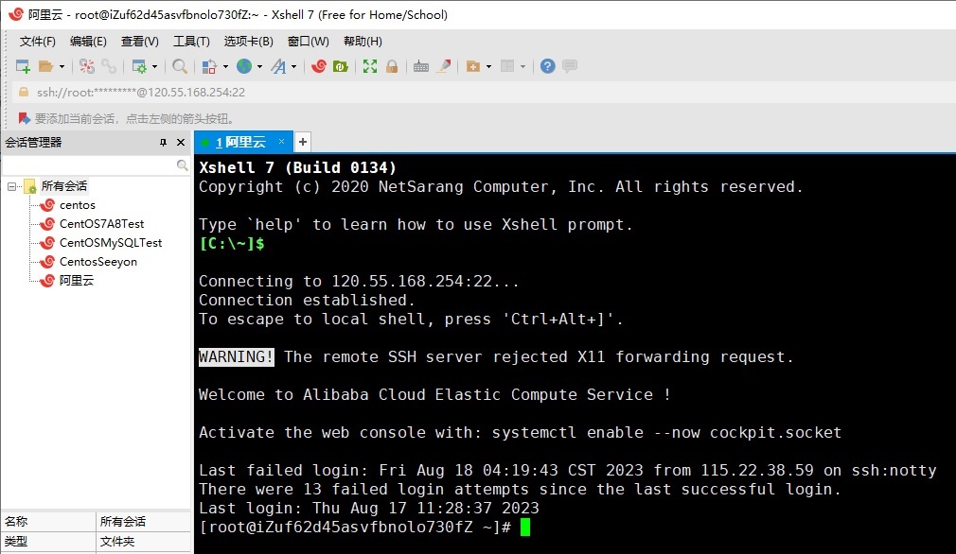The width and height of the screenshot is (956, 554).
Task: Expand the Open folder dropdown arrow
Action: 62,66
